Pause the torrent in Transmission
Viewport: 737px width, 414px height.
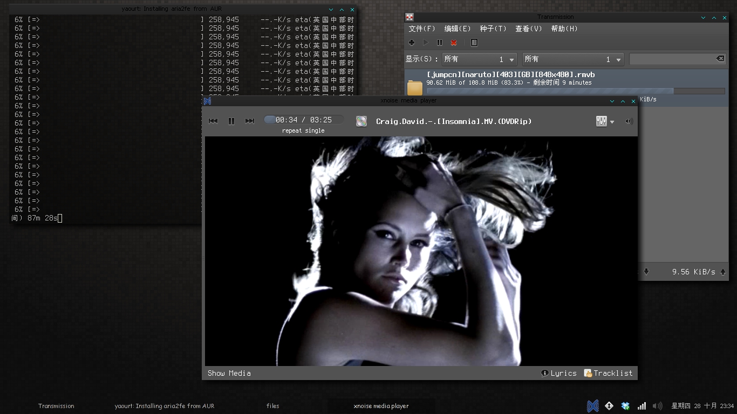click(440, 43)
